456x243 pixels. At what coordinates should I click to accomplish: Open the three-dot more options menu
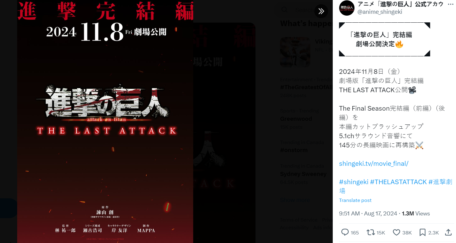(450, 4)
